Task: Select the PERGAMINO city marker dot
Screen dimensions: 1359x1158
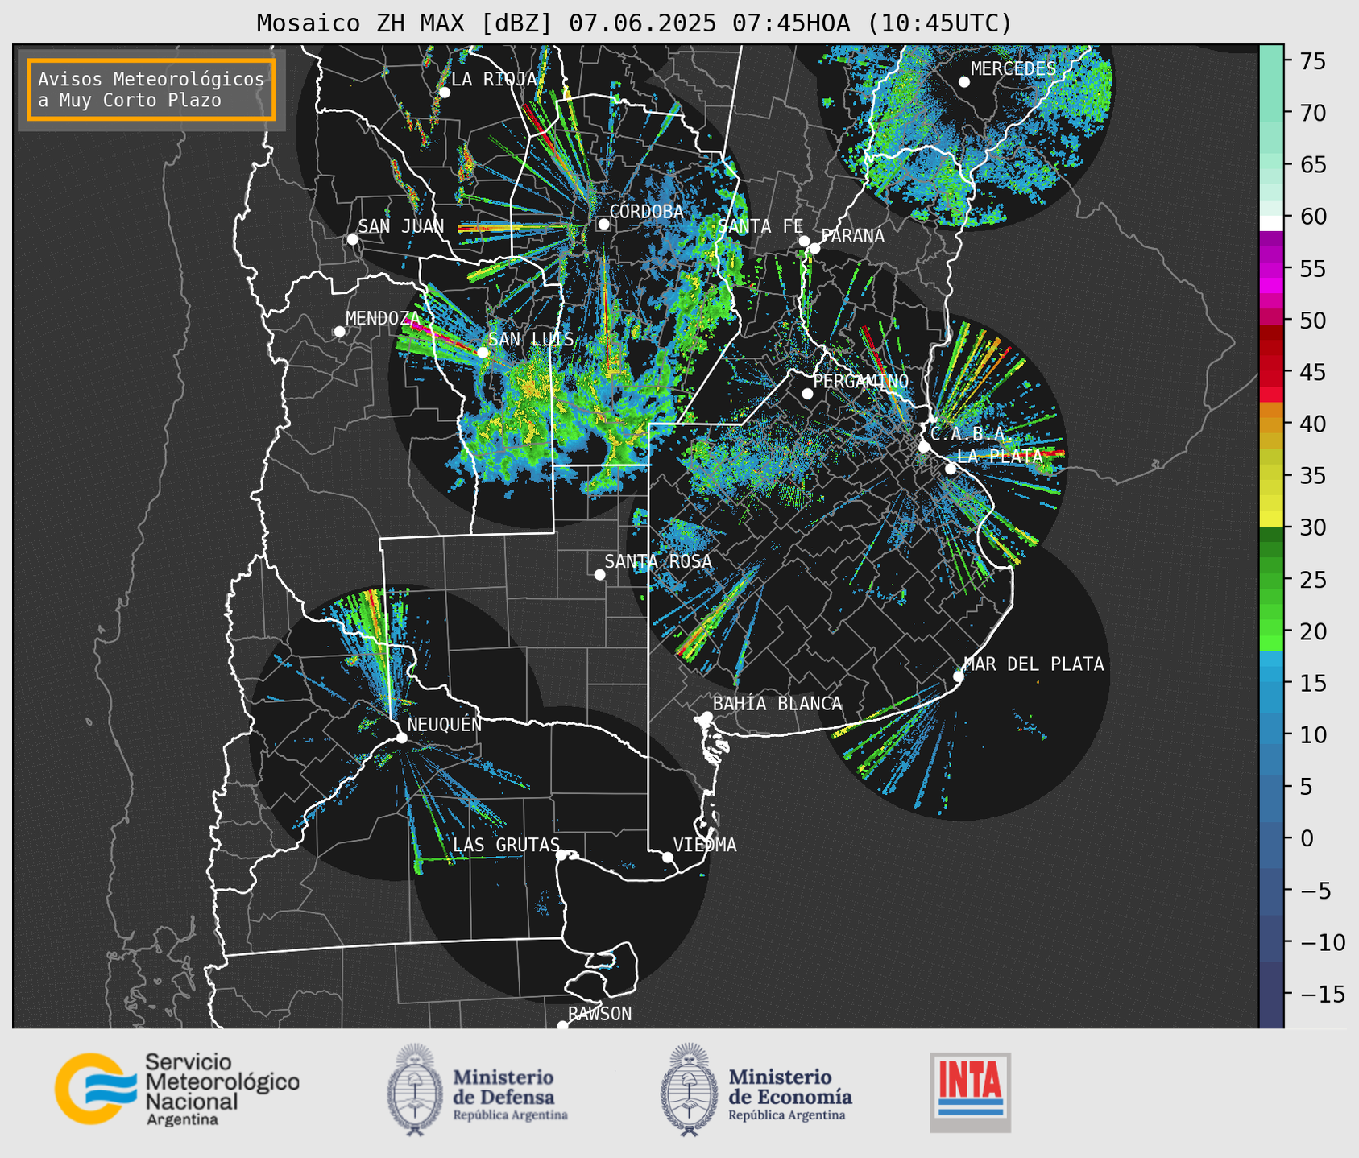Action: coord(807,394)
